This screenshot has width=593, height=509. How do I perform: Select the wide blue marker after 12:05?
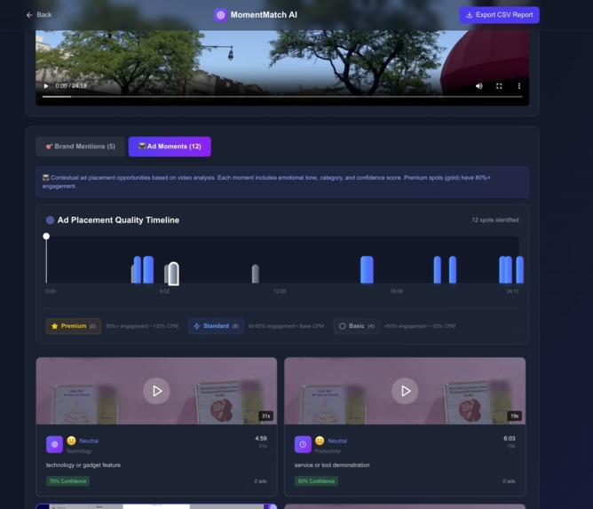point(367,269)
